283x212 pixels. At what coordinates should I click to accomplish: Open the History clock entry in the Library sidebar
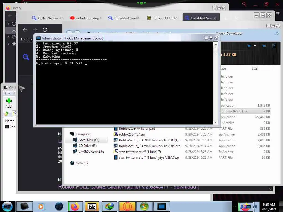[14, 24]
